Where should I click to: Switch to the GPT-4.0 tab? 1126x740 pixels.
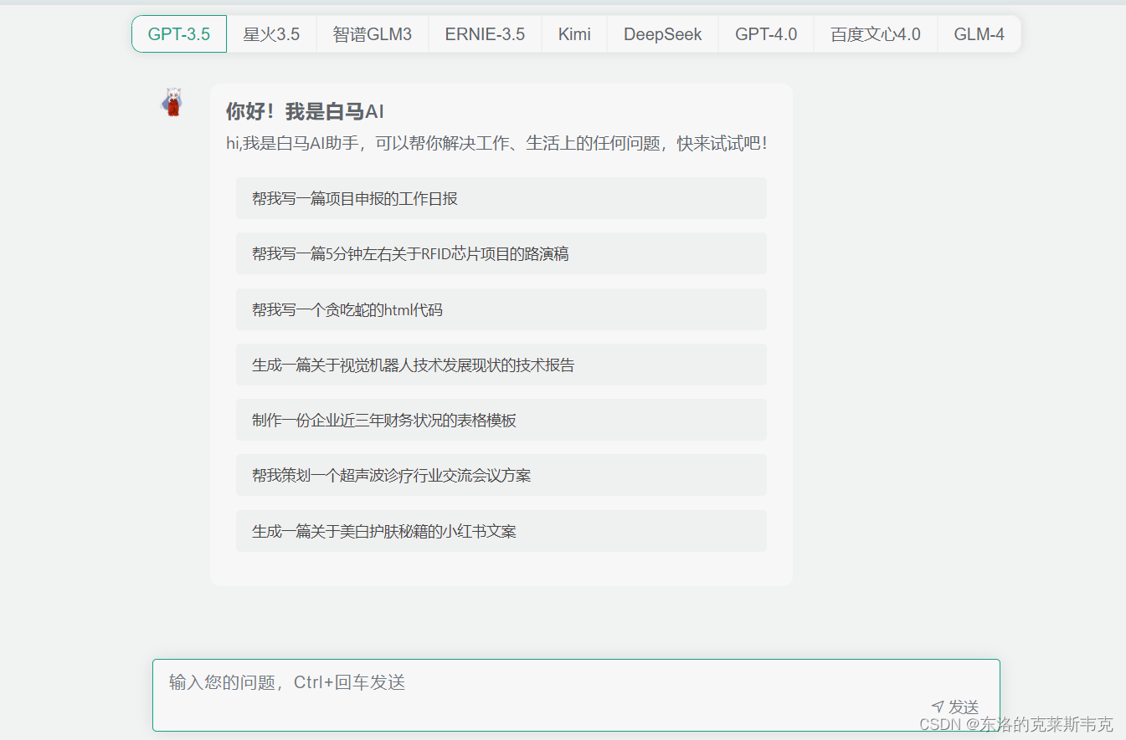(766, 34)
